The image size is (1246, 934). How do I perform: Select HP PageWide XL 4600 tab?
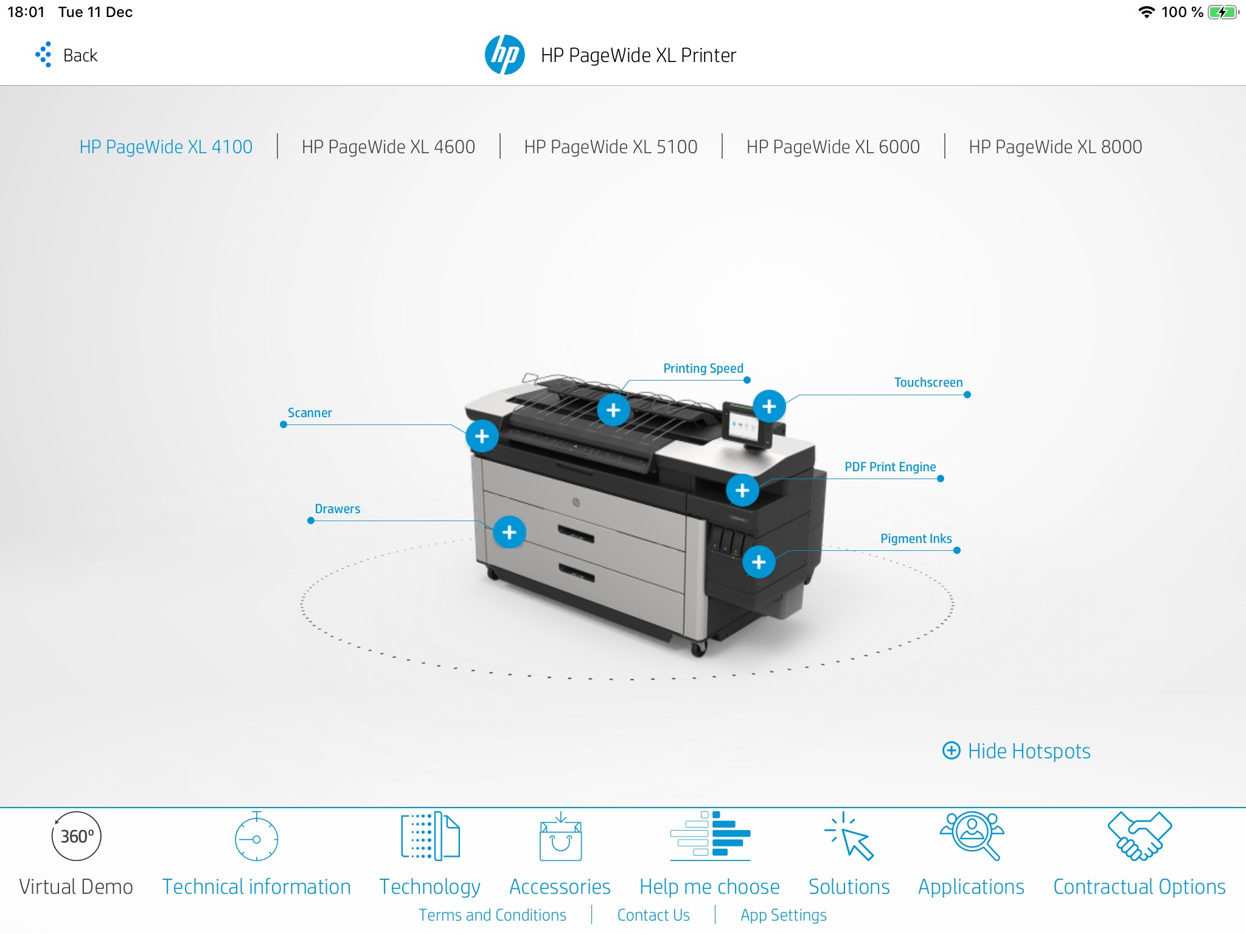click(x=388, y=146)
